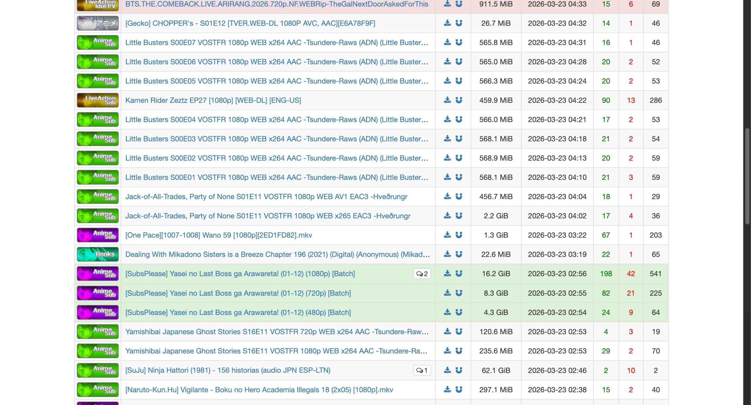
Task: Open magnet link for Naruto-Kun.Hu Vigilante
Action: coord(459,390)
